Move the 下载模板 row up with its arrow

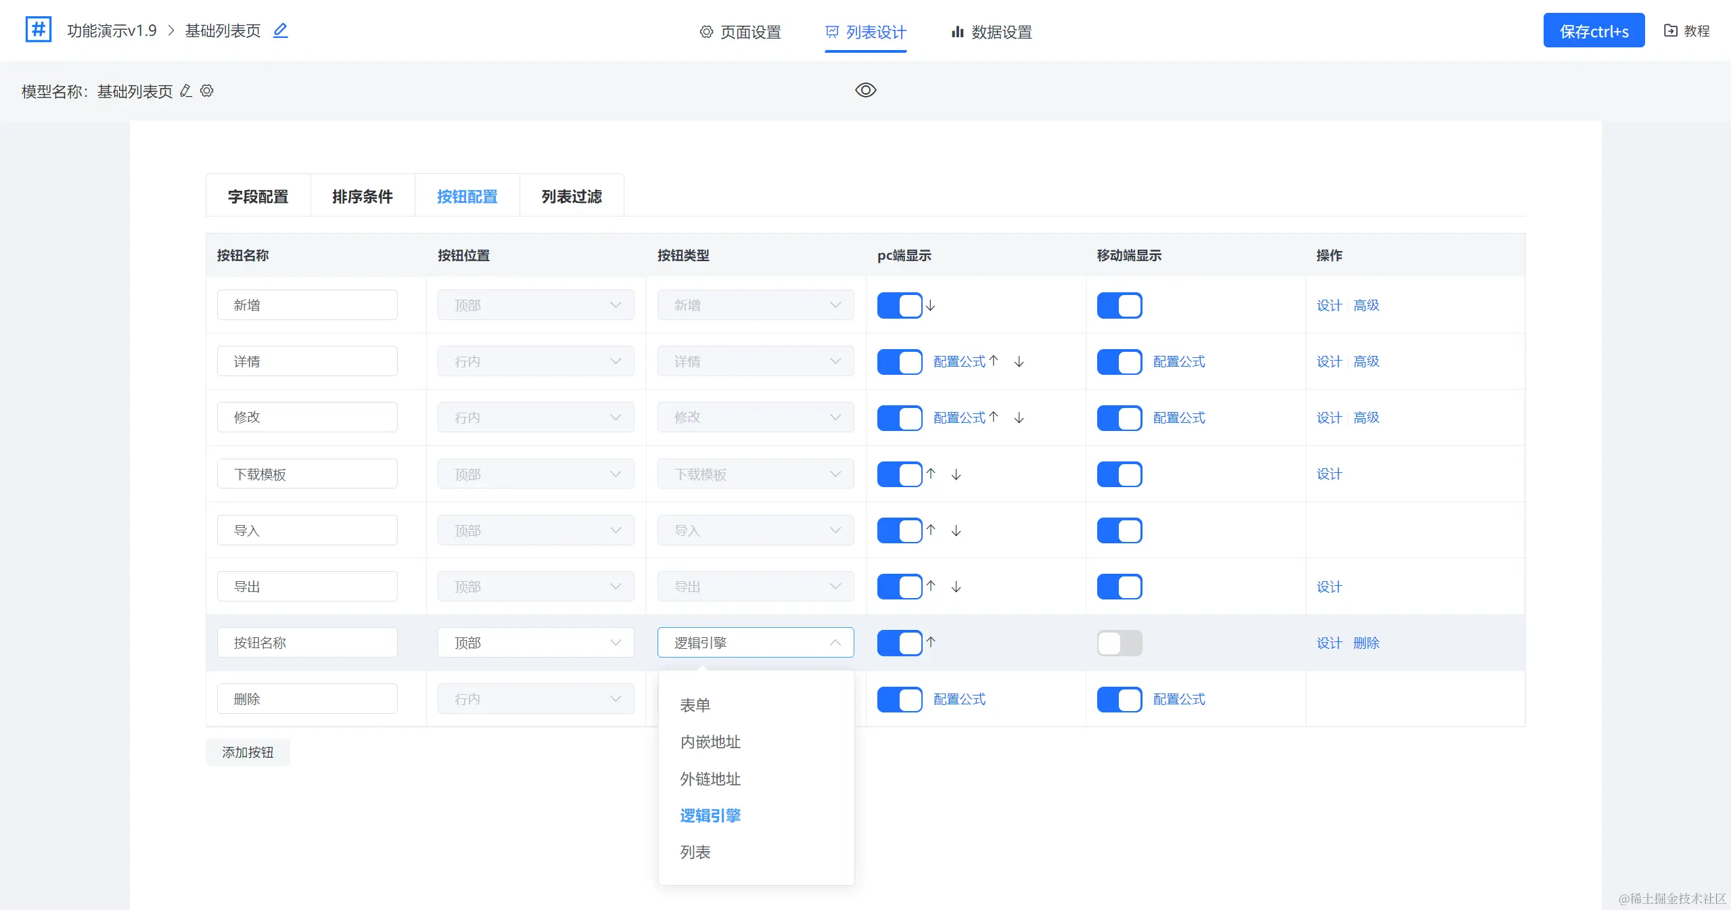(x=931, y=474)
